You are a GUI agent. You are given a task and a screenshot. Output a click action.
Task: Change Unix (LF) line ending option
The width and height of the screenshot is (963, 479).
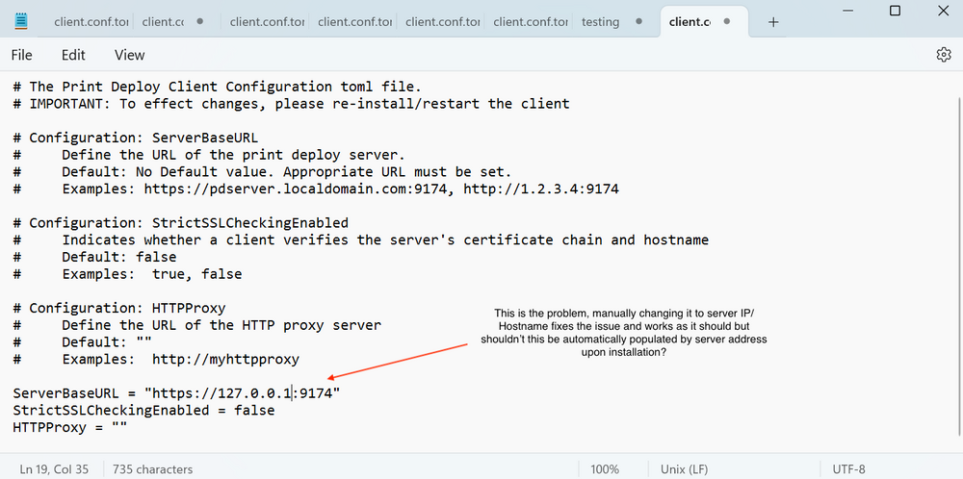[684, 469]
